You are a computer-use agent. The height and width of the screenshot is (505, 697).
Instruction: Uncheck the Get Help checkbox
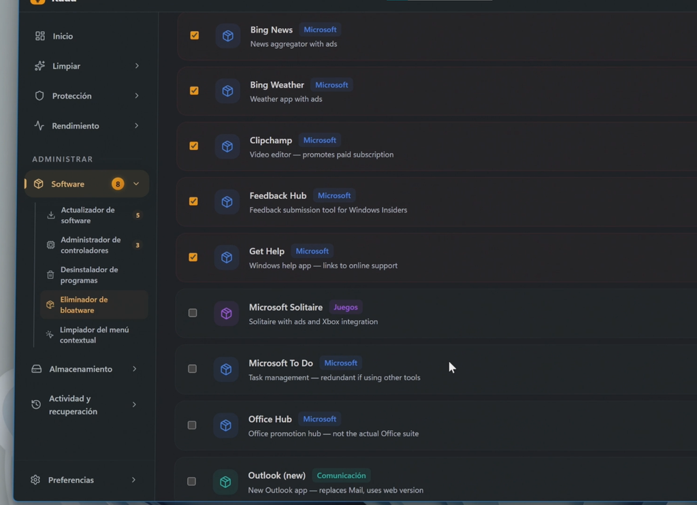[193, 257]
